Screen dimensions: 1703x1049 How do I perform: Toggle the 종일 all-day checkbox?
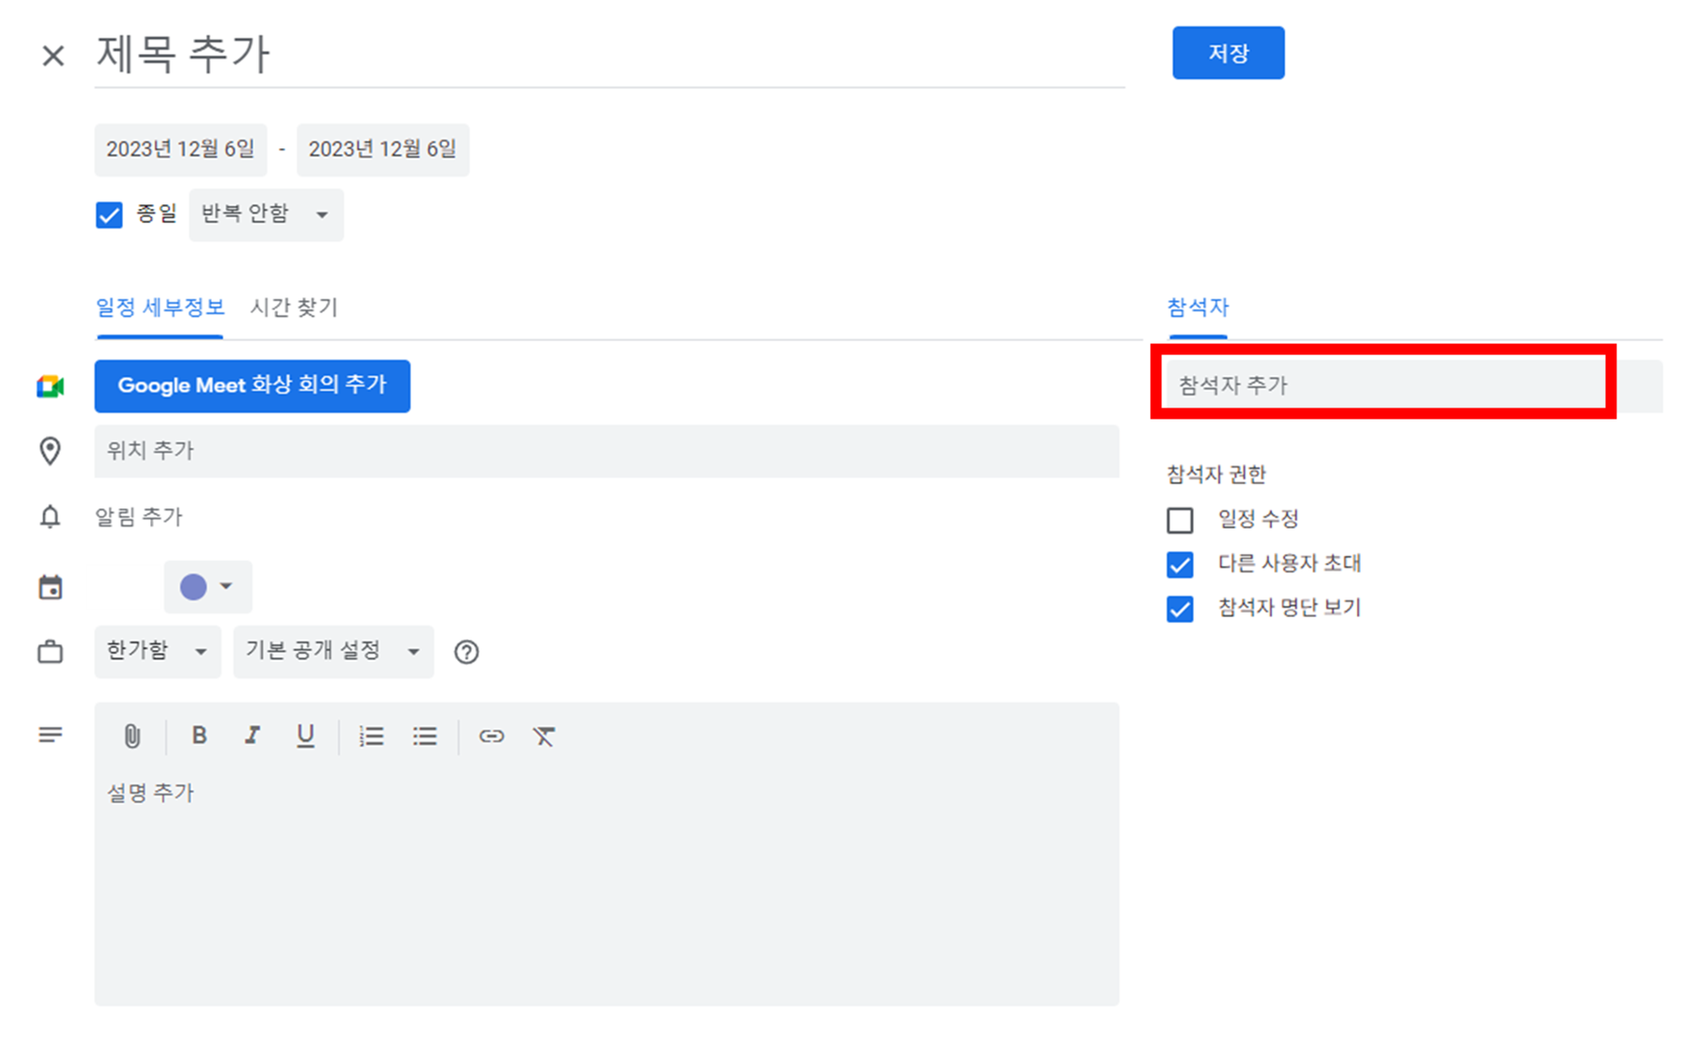click(x=108, y=214)
